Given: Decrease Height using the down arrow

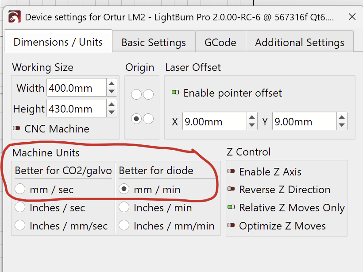Looking at the screenshot, I should point(112,113).
